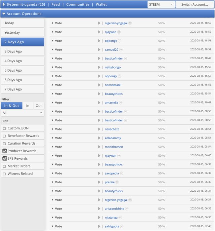This screenshot has height=231, width=215.
Task: Select the 5 Days Ago tab
Action: (x=23, y=70)
